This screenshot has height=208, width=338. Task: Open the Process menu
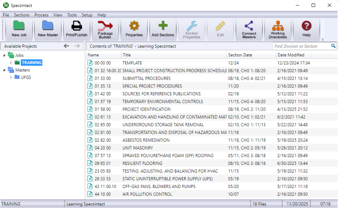[41, 15]
